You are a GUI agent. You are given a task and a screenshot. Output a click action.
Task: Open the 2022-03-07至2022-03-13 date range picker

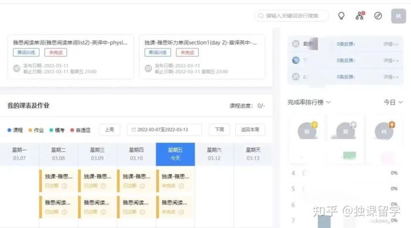[x=164, y=130]
